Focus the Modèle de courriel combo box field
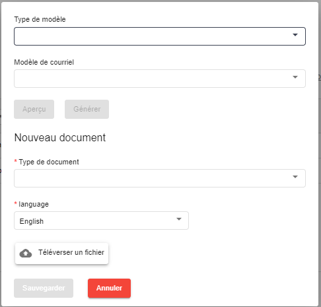This screenshot has height=307, width=321. click(x=160, y=79)
